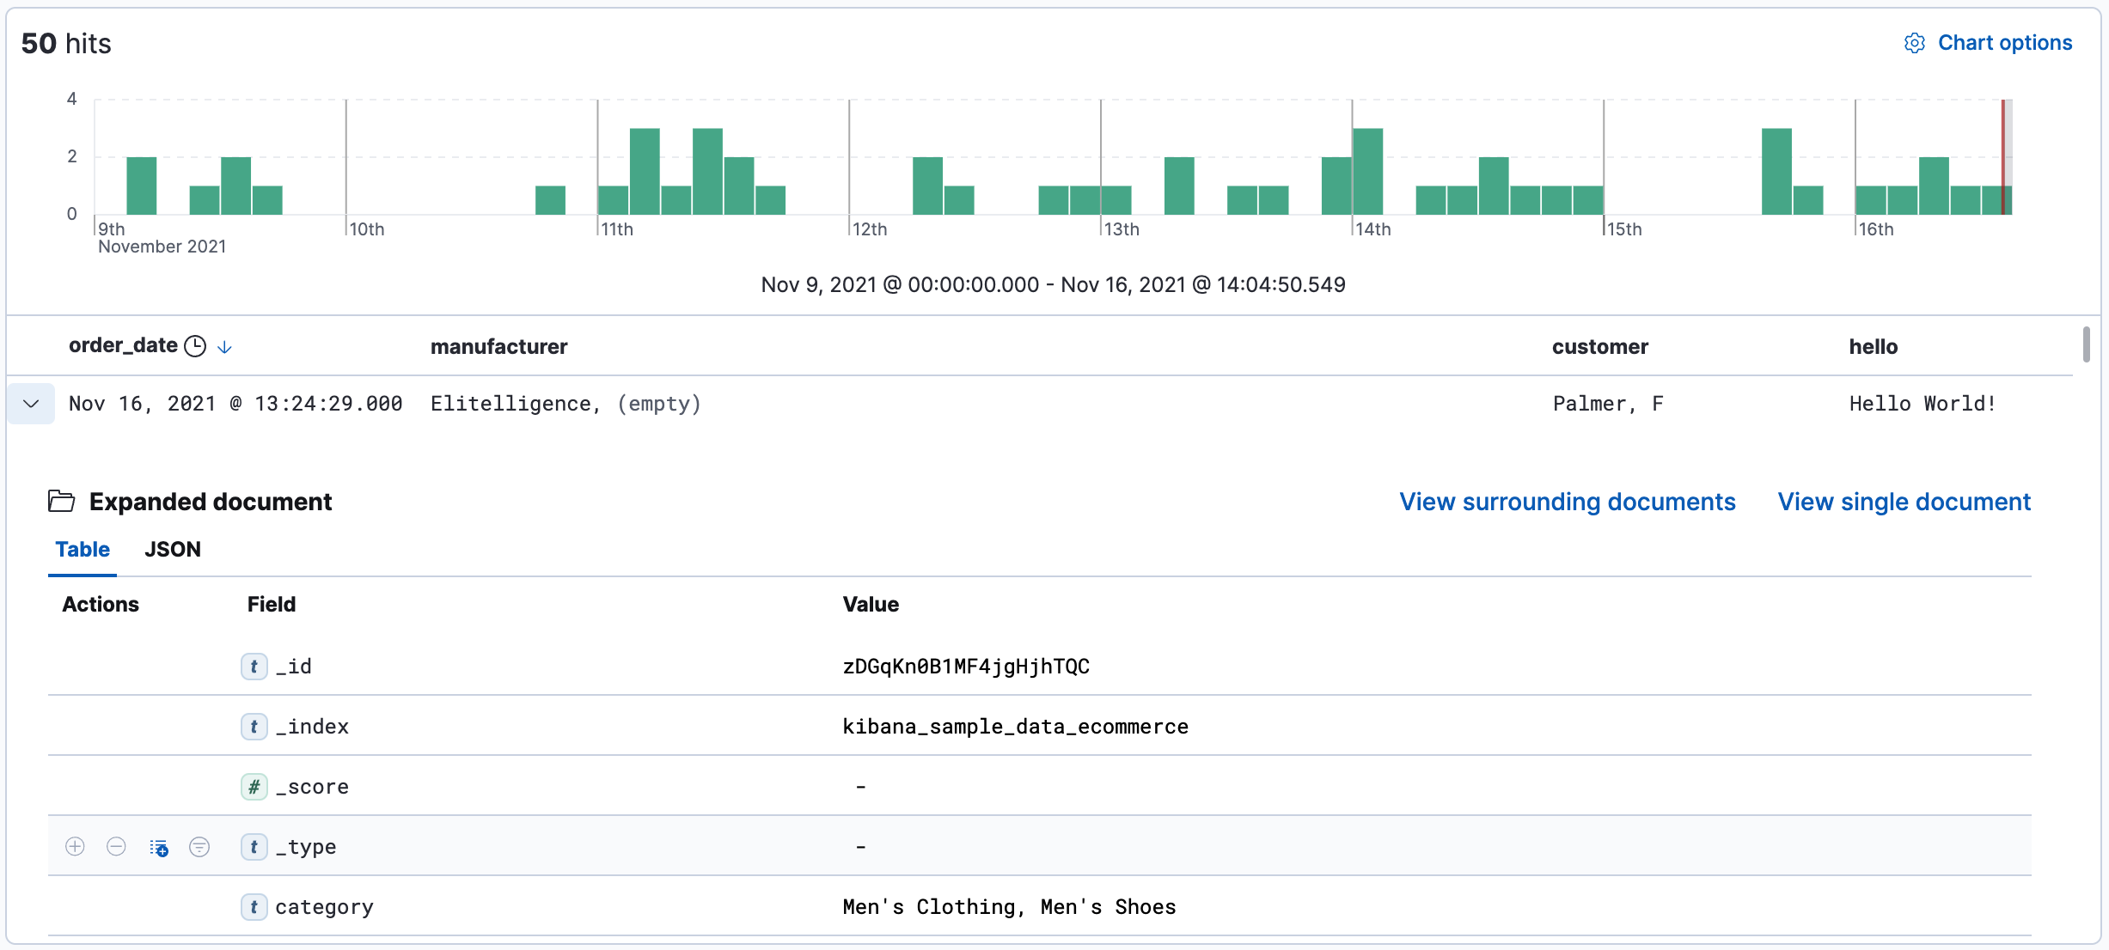Click the Chart options gear icon
The width and height of the screenshot is (2109, 950).
tap(1914, 43)
